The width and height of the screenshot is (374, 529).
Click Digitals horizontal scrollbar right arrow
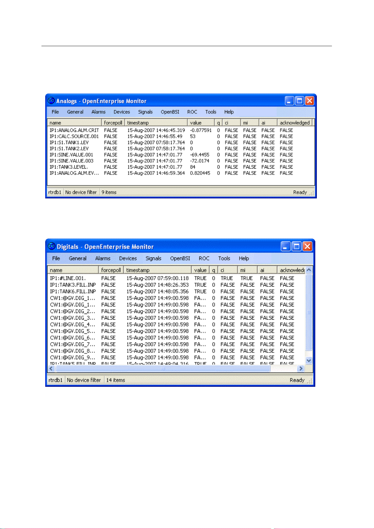(301, 369)
